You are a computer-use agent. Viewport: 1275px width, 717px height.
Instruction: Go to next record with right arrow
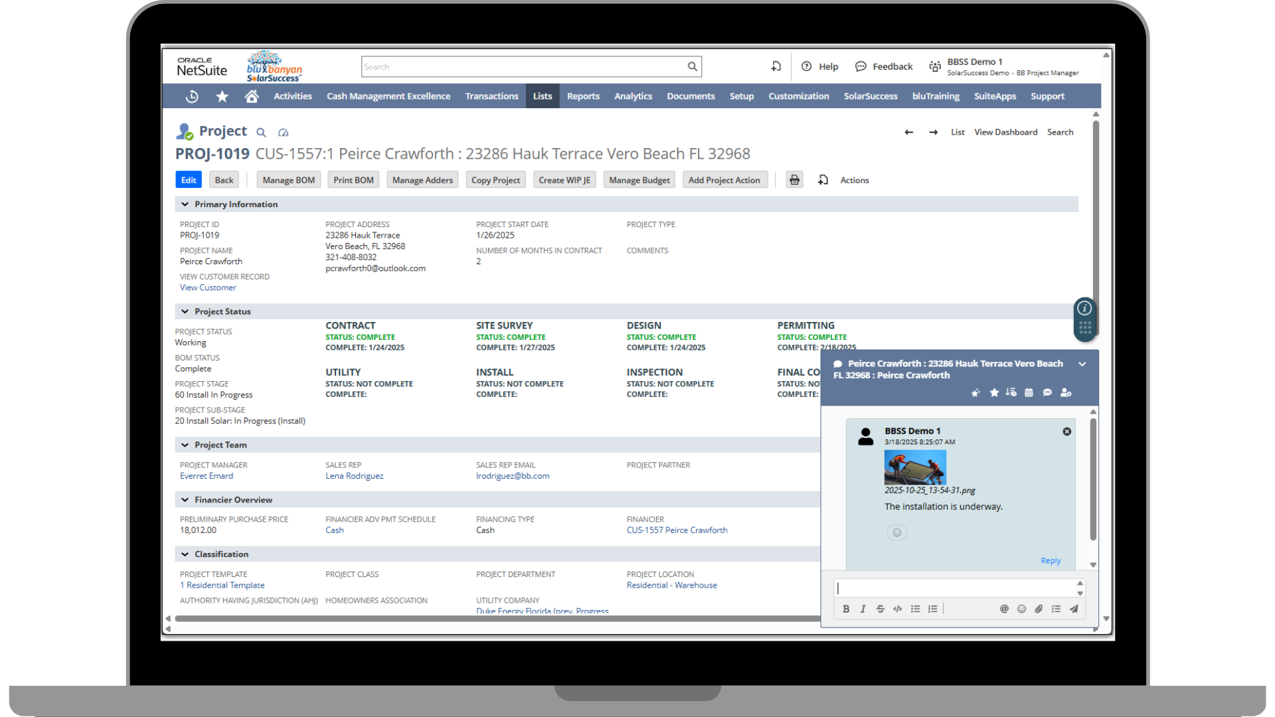point(933,132)
